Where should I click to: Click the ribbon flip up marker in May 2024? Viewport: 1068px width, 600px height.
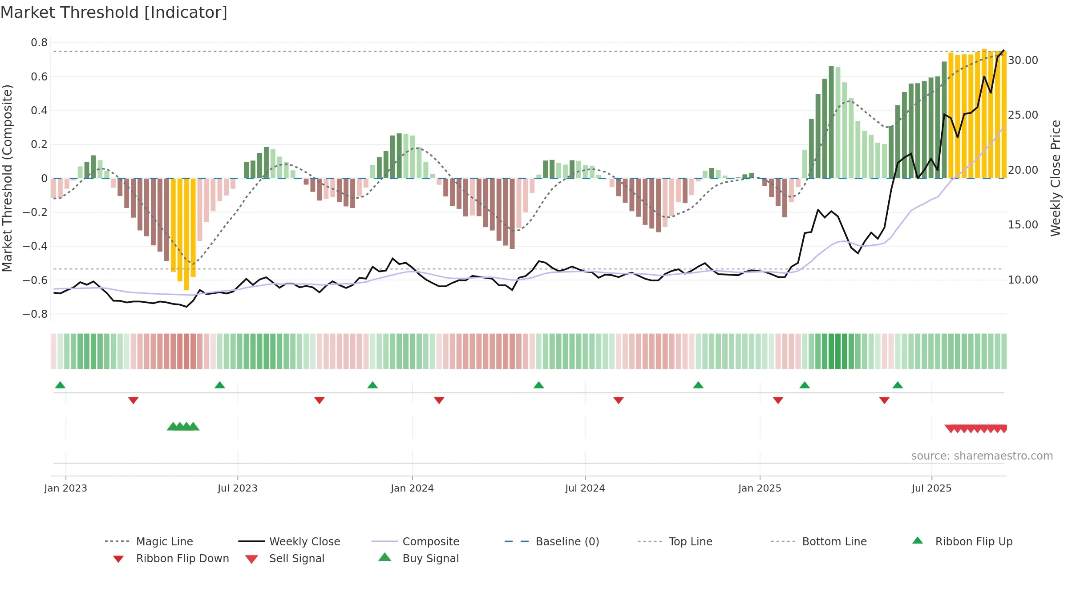coord(538,385)
